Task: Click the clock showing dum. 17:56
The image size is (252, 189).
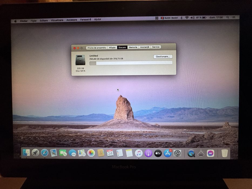Action: pos(216,17)
